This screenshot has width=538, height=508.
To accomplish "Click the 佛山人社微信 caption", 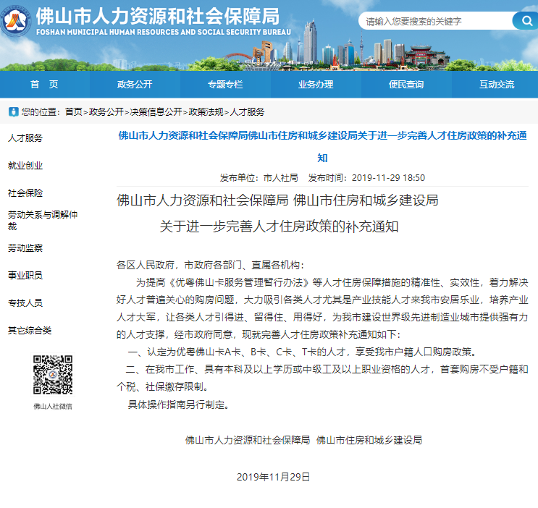I will click(53, 406).
